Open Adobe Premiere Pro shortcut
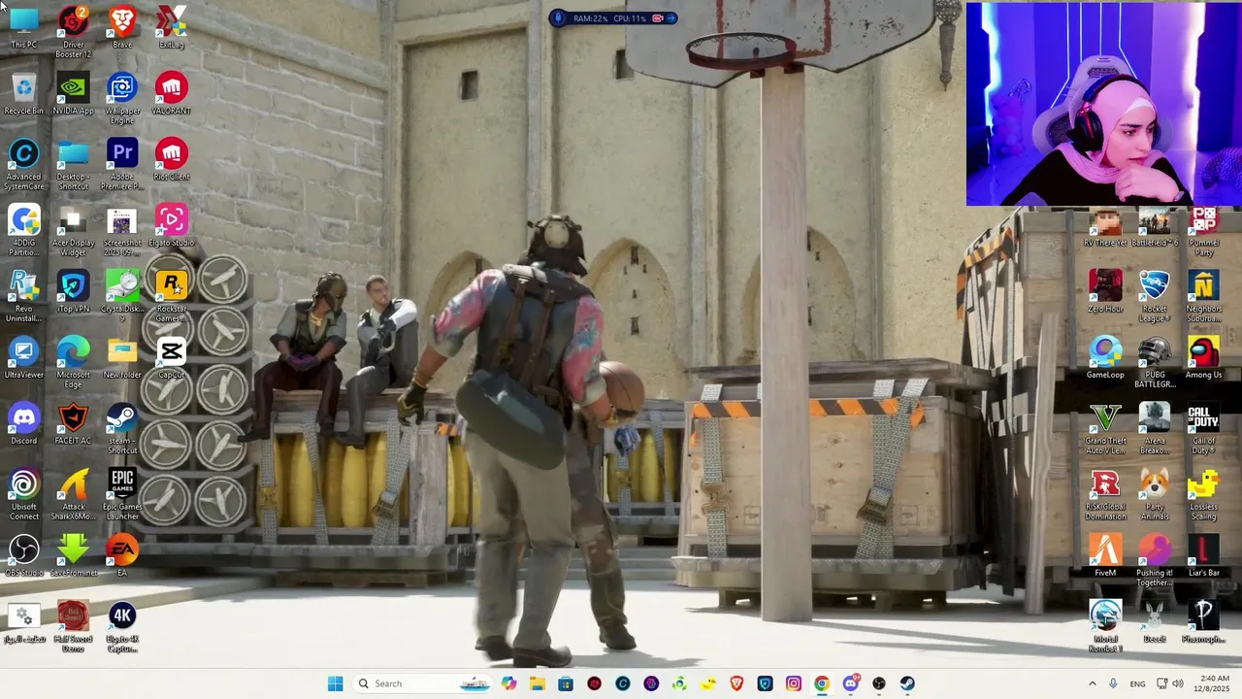Viewport: 1242px width, 699px height. point(122,164)
